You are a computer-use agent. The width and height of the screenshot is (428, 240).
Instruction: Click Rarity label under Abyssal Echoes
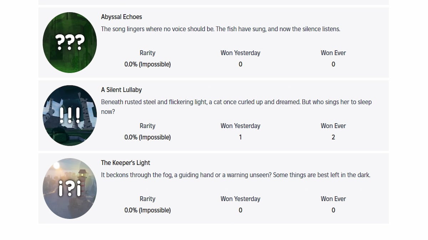click(147, 53)
